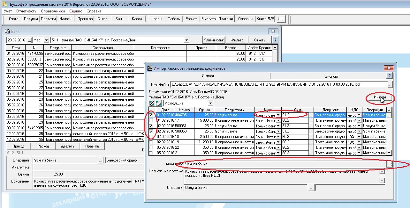Open НДС dropdown in row 500058
This screenshot has width=410, height=208.
click(359, 131)
